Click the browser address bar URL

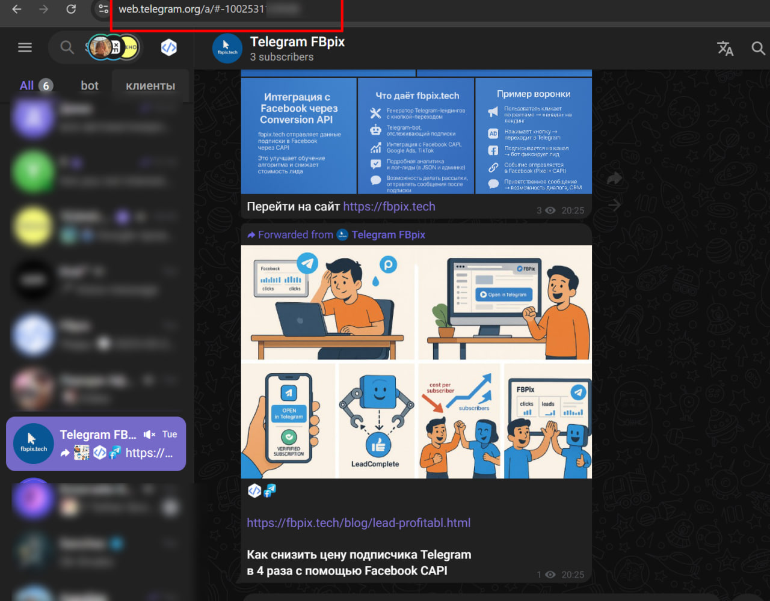(x=191, y=10)
